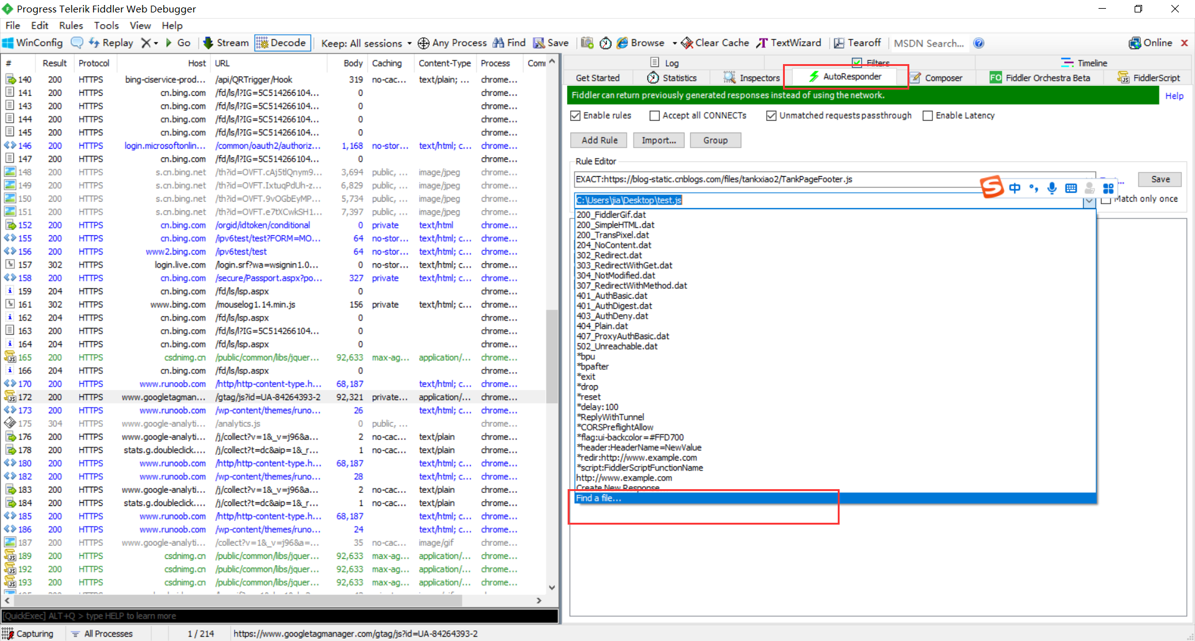Image resolution: width=1195 pixels, height=641 pixels.
Task: Toggle the Match only once checkbox
Action: pos(1106,199)
